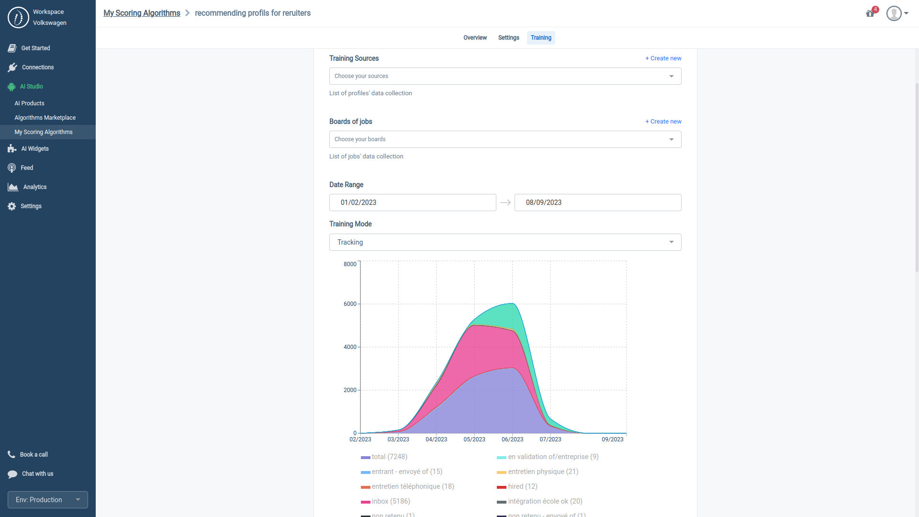Open the gift notifications icon

870,13
